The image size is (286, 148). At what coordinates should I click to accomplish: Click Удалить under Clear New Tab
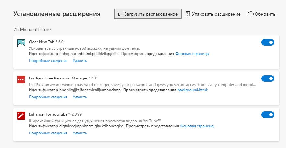[x=80, y=61]
